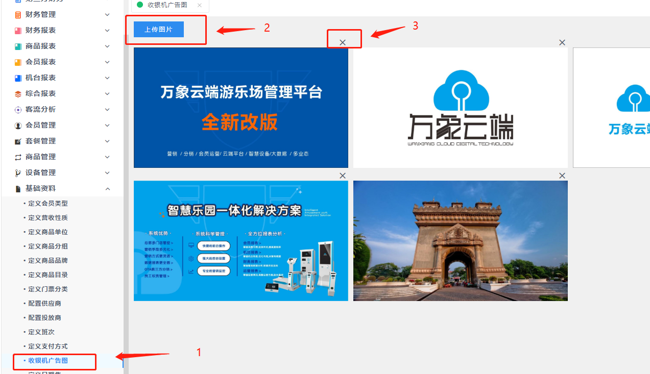This screenshot has width=650, height=374.
Task: Open 配置投放商 in the sidebar
Action: point(45,318)
